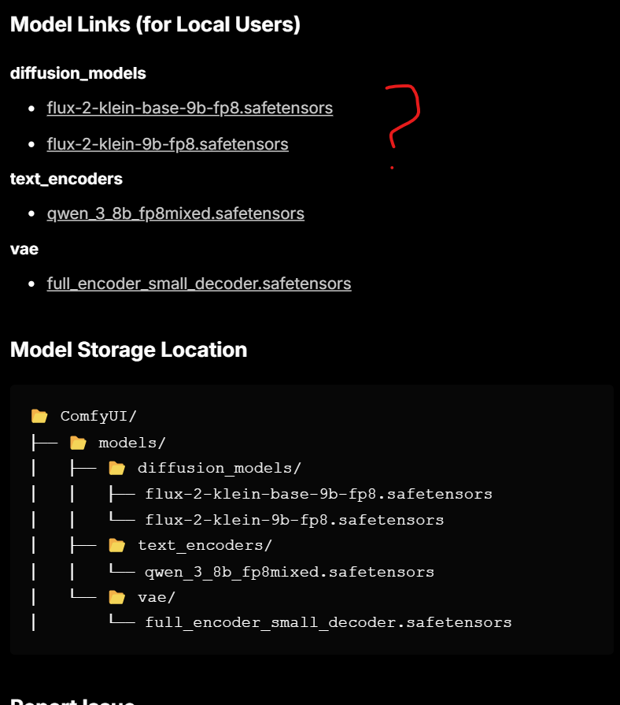Click the Model Links (for Local Users) heading
The image size is (620, 705).
[x=155, y=24]
